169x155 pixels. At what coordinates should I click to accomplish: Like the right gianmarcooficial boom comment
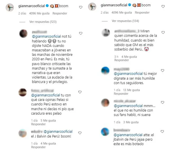click(163, 6)
